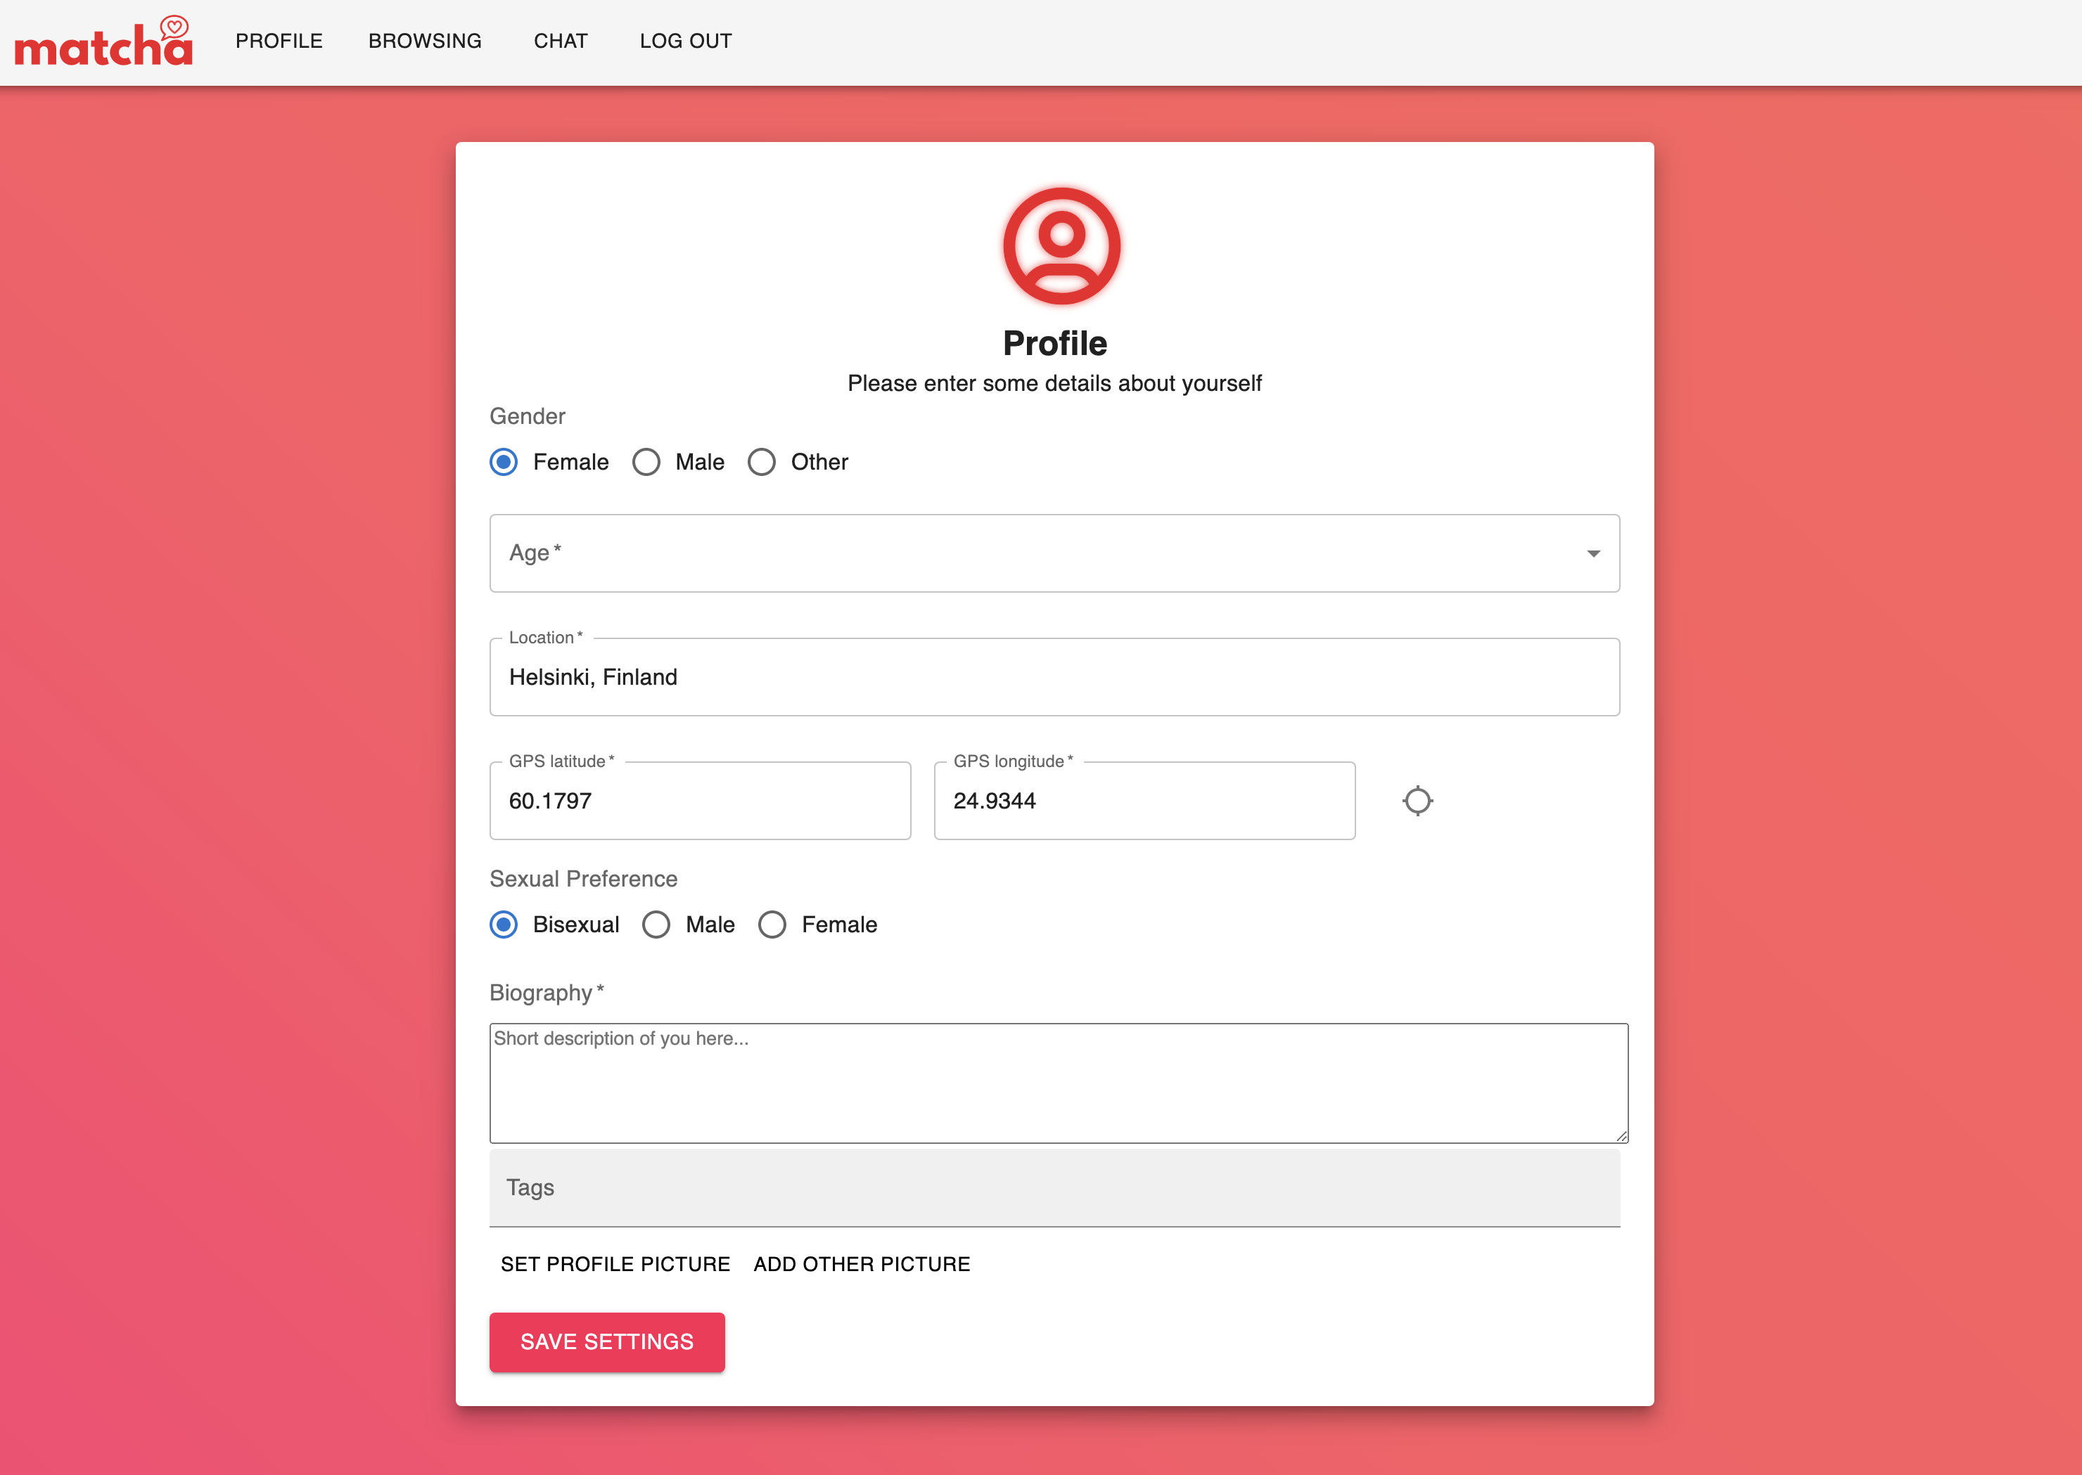Viewport: 2082px width, 1475px height.
Task: Choose Bisexual sexual preference
Action: pyautogui.click(x=504, y=925)
